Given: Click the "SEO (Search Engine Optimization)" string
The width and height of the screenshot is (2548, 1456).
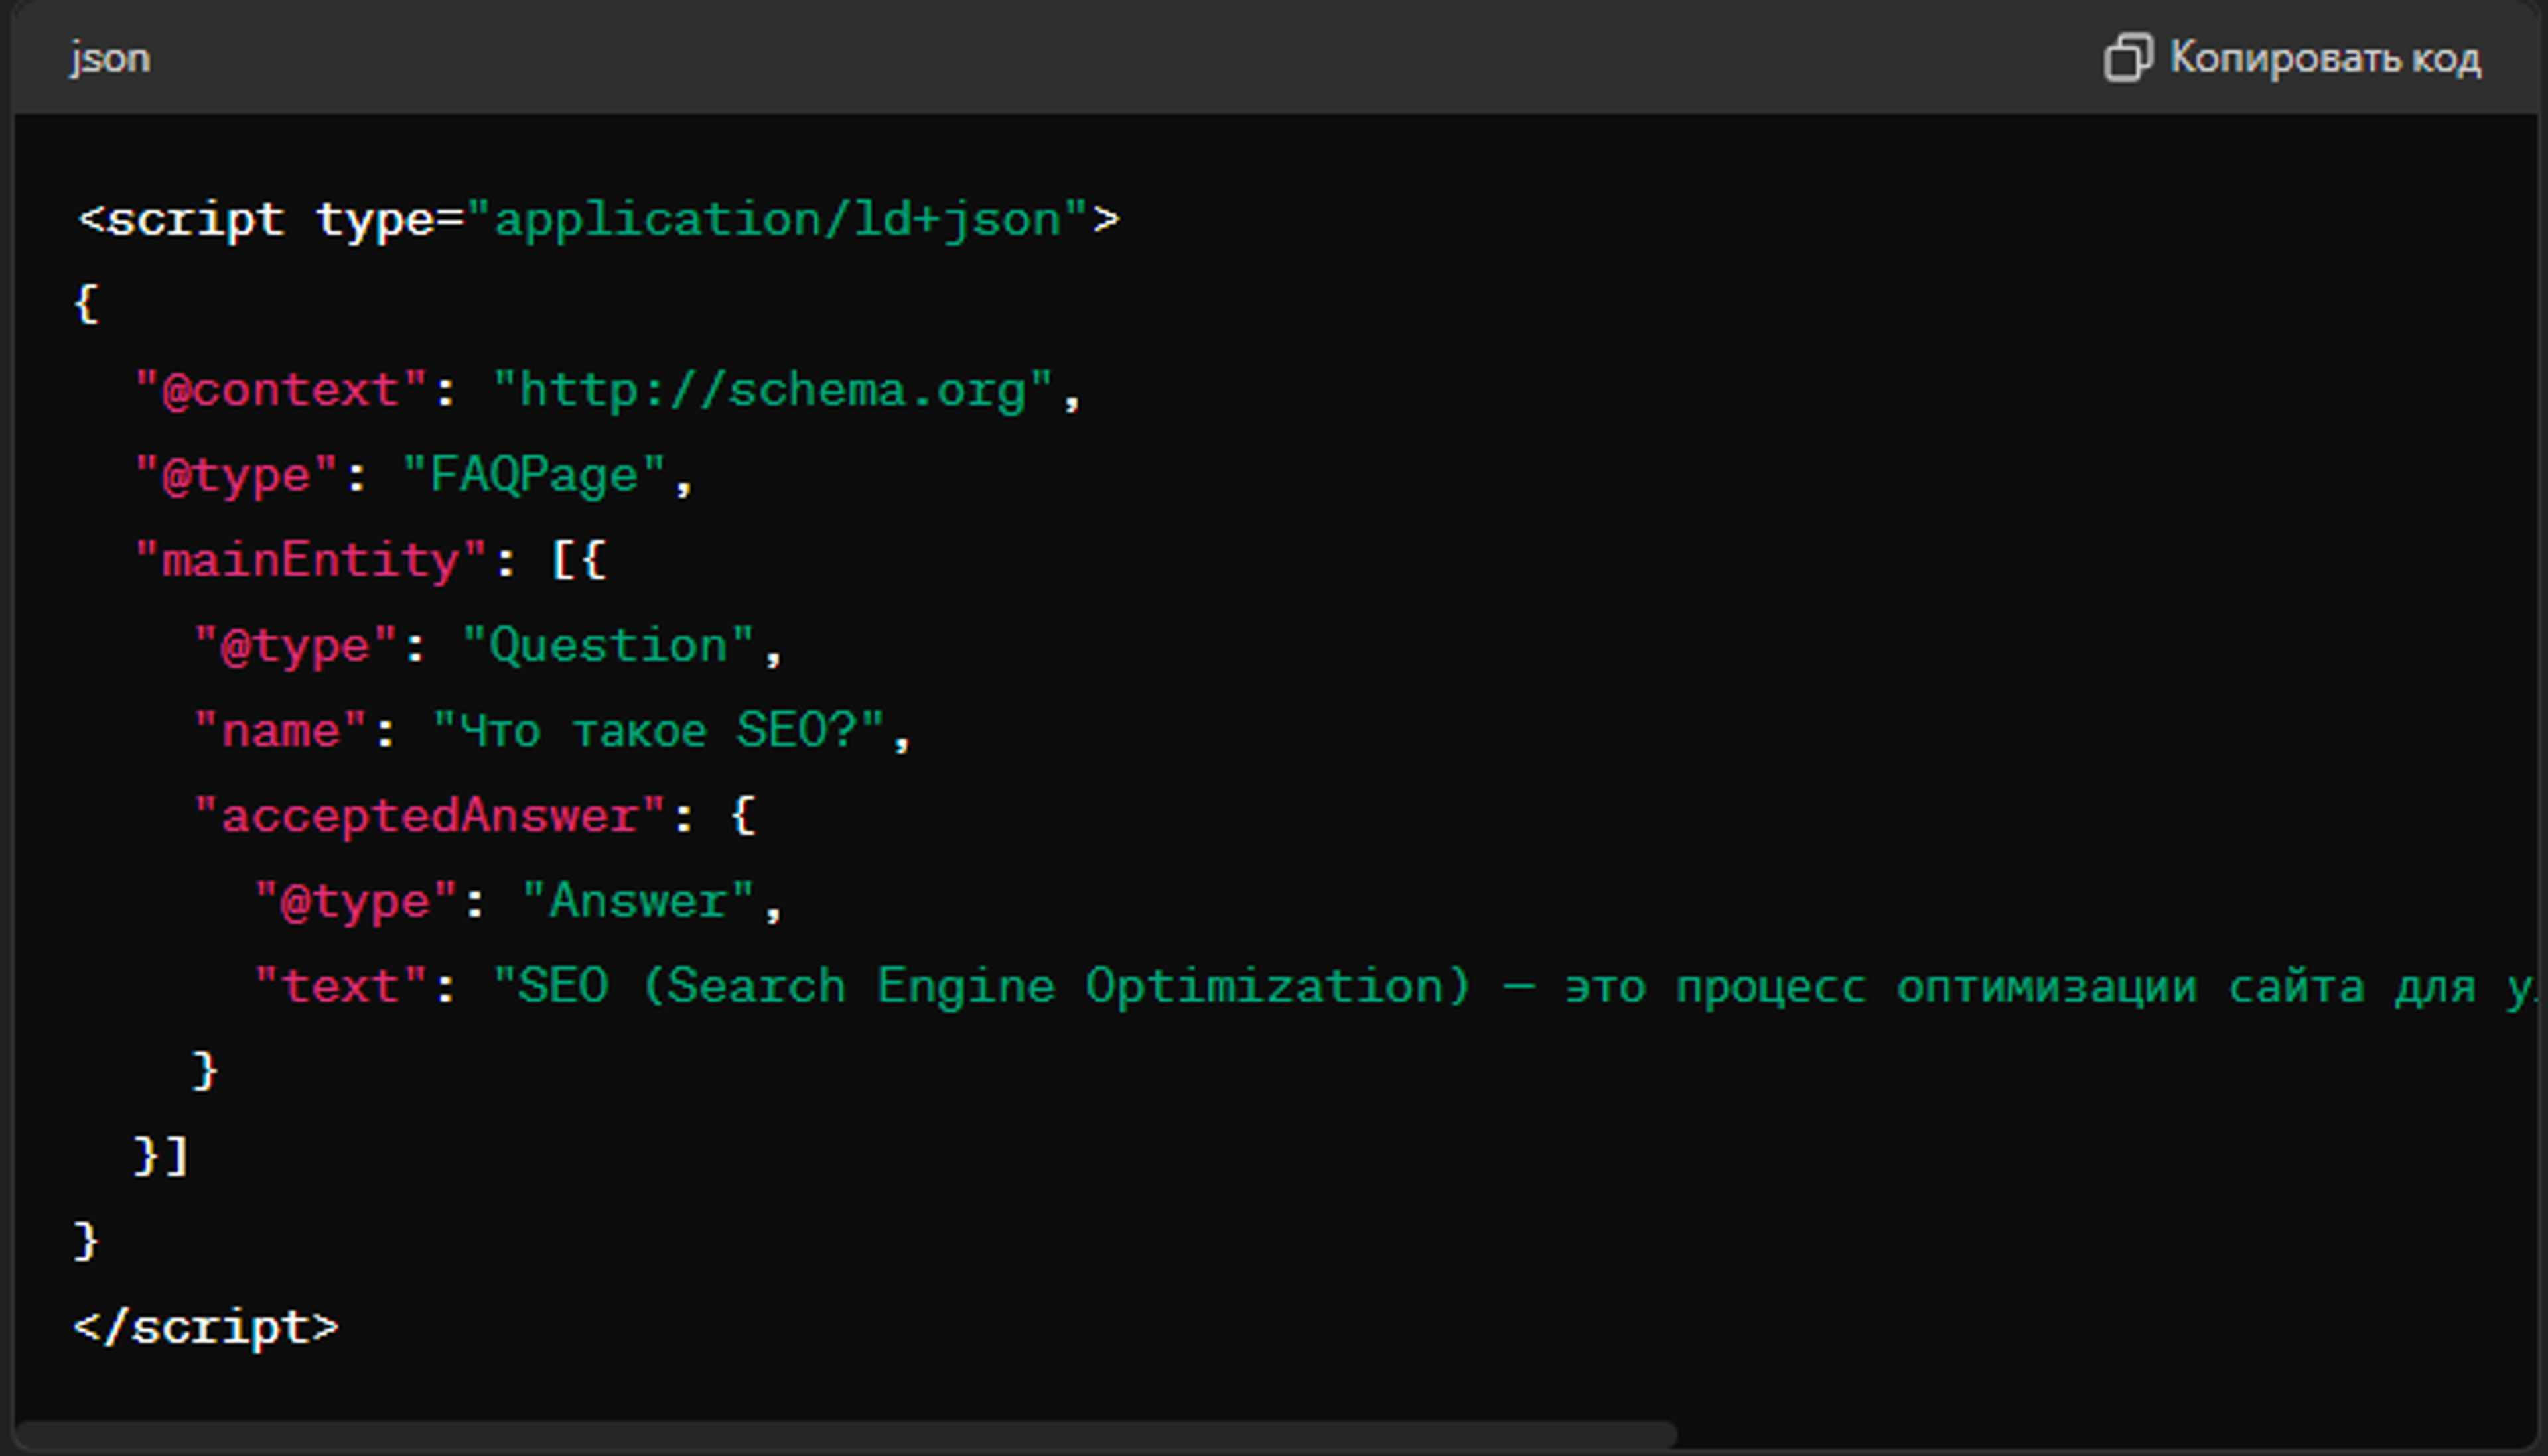Looking at the screenshot, I should pyautogui.click(x=983, y=986).
